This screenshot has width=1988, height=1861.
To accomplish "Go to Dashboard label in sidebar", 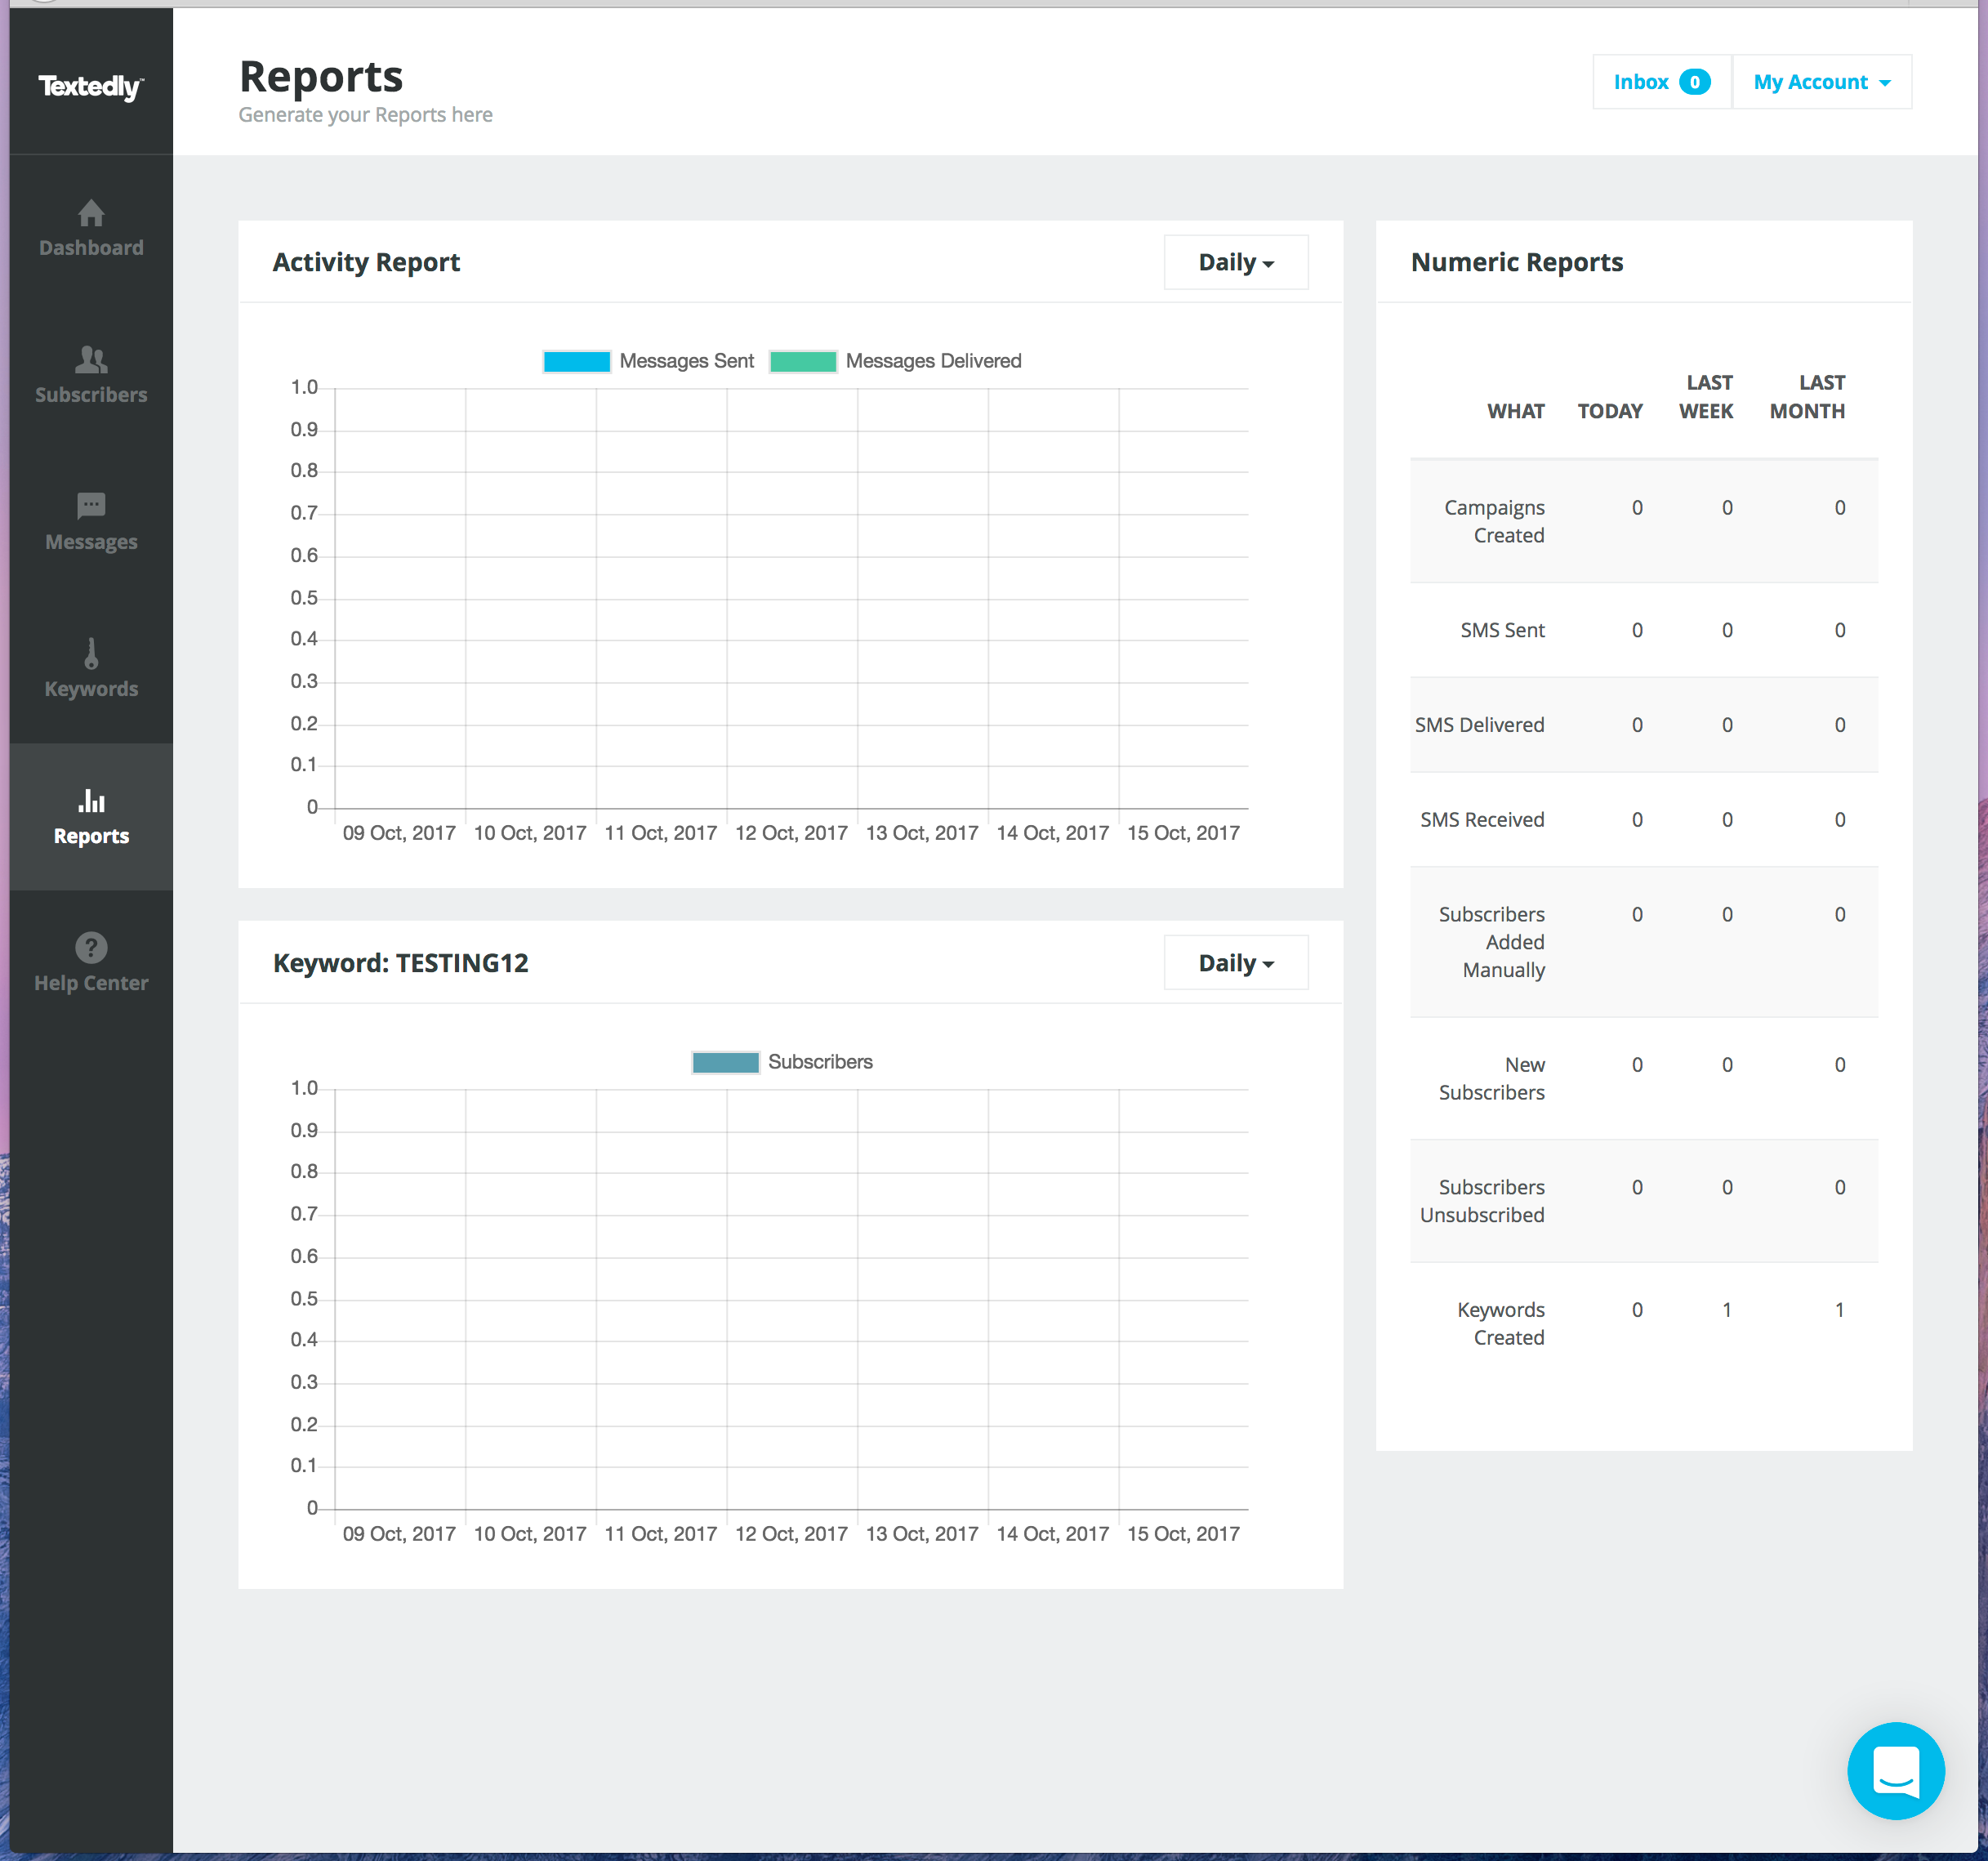I will pyautogui.click(x=91, y=248).
